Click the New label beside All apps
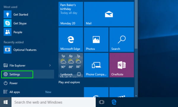The width and height of the screenshot is (178, 107). click(48, 92)
